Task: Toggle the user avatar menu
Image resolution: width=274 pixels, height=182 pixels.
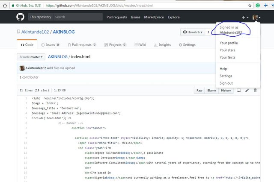Action: pyautogui.click(x=256, y=17)
